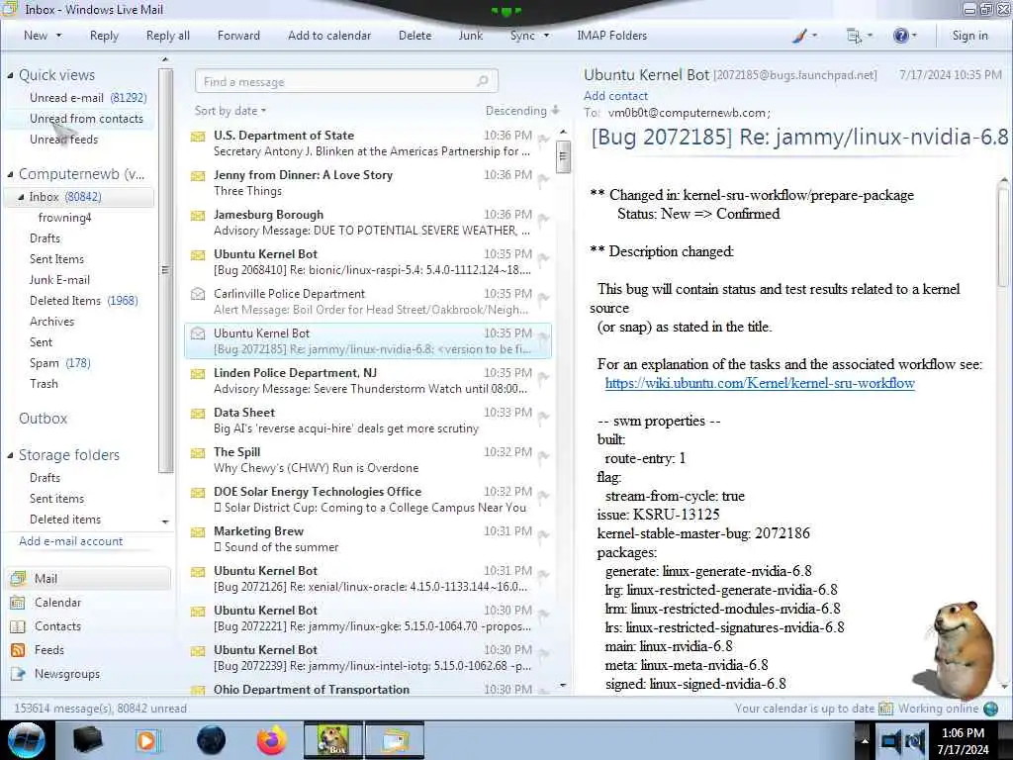Click the Mail shortcut icon
1013x760 pixels.
point(18,578)
